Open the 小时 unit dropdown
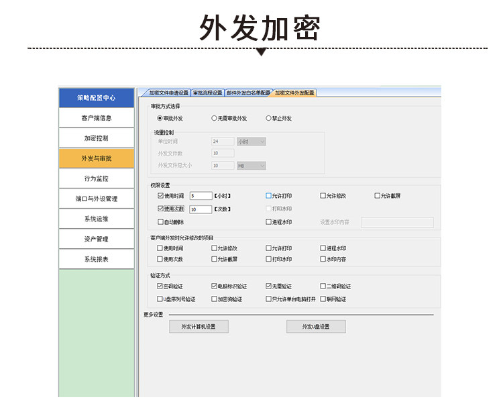This screenshot has height=420, width=503. (251, 142)
